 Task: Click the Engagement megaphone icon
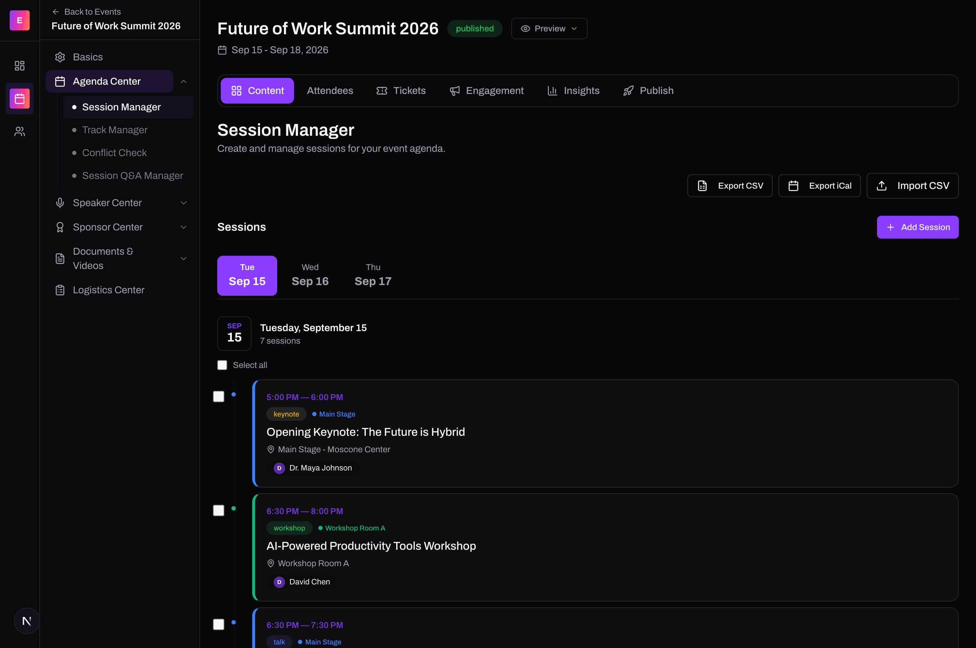[454, 90]
